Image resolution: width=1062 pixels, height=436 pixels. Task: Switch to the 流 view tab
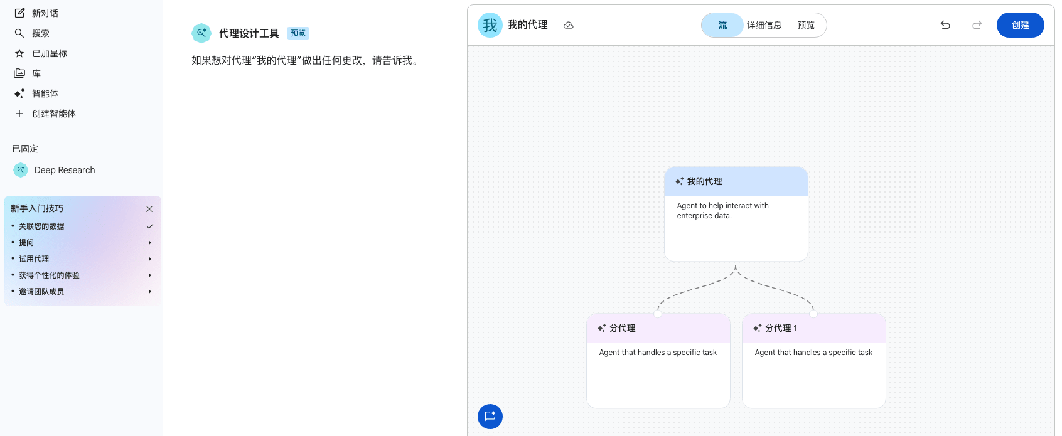coord(722,25)
